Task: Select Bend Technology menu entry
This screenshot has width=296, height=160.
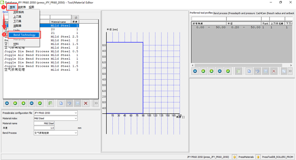Action: point(24,35)
